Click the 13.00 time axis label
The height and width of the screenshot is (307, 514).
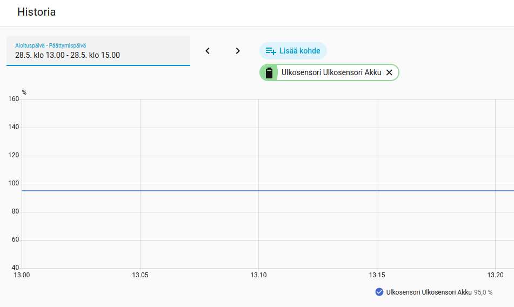click(22, 275)
